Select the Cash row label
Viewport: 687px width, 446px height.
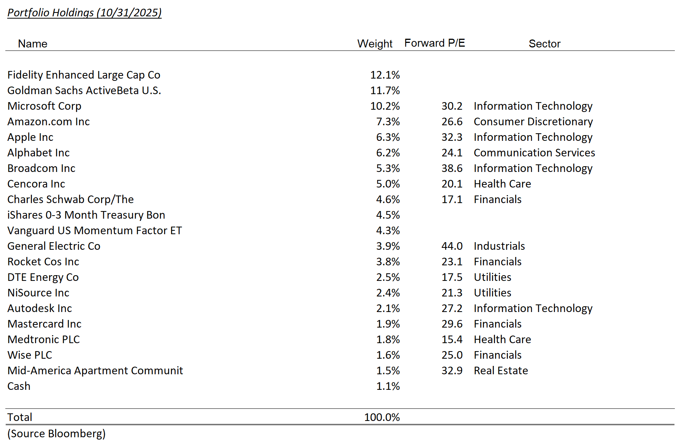click(19, 386)
